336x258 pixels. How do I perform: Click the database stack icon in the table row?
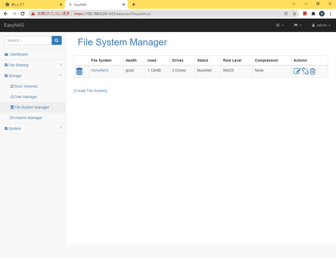click(x=79, y=71)
